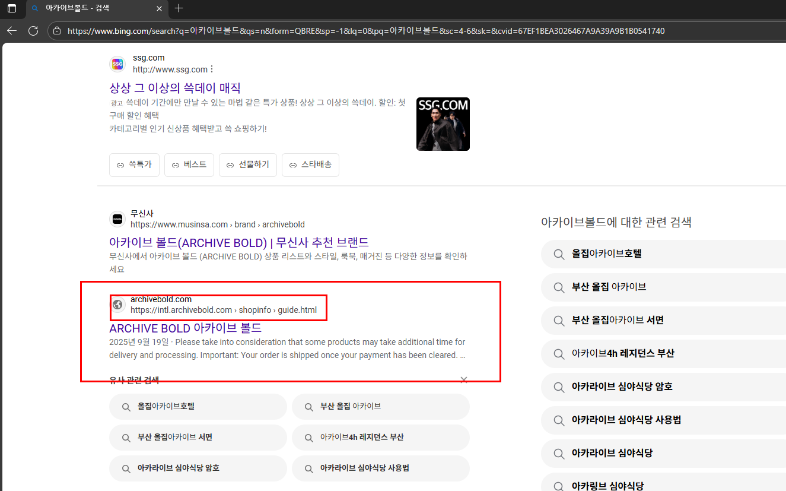The height and width of the screenshot is (491, 786).
Task: Search 올집아카이브호텔 from the suggestion chips under the result
Action: (x=198, y=407)
